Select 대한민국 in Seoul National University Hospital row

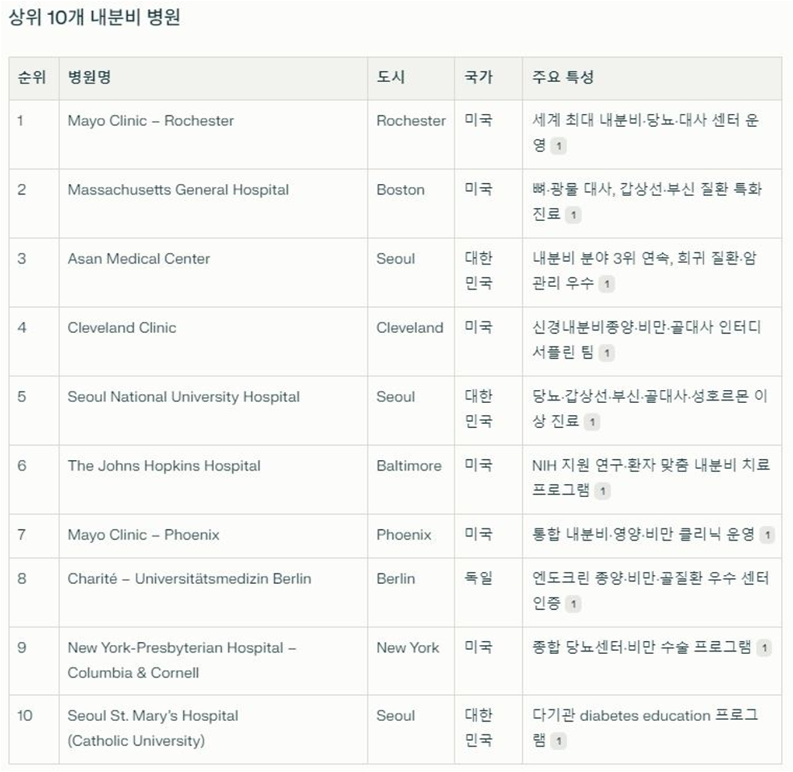[x=478, y=408]
